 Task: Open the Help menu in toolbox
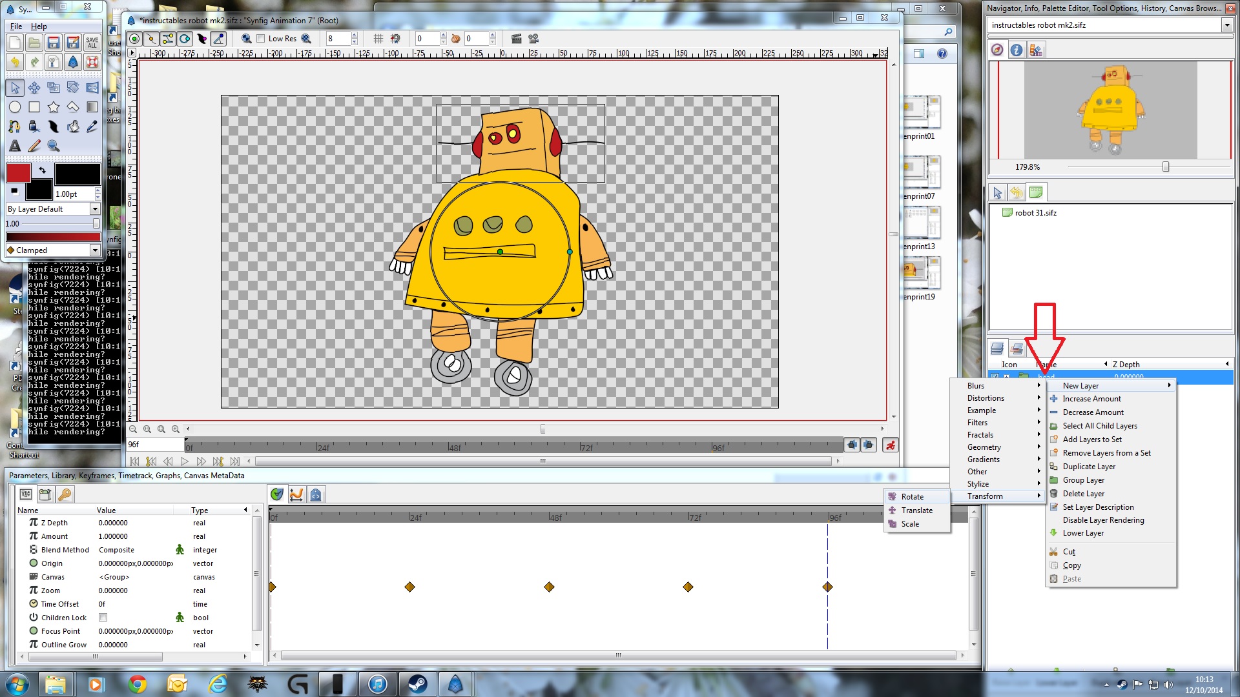pyautogui.click(x=39, y=26)
